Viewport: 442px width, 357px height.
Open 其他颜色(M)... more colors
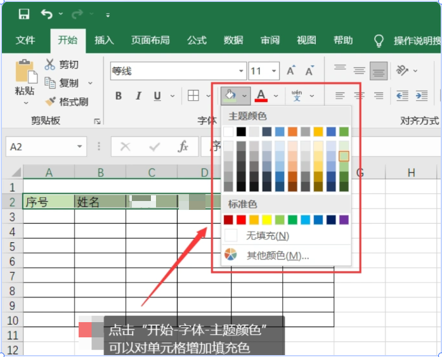286,256
